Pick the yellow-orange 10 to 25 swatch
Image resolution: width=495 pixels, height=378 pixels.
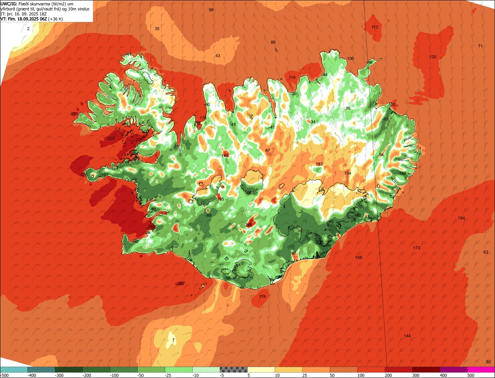click(288, 369)
